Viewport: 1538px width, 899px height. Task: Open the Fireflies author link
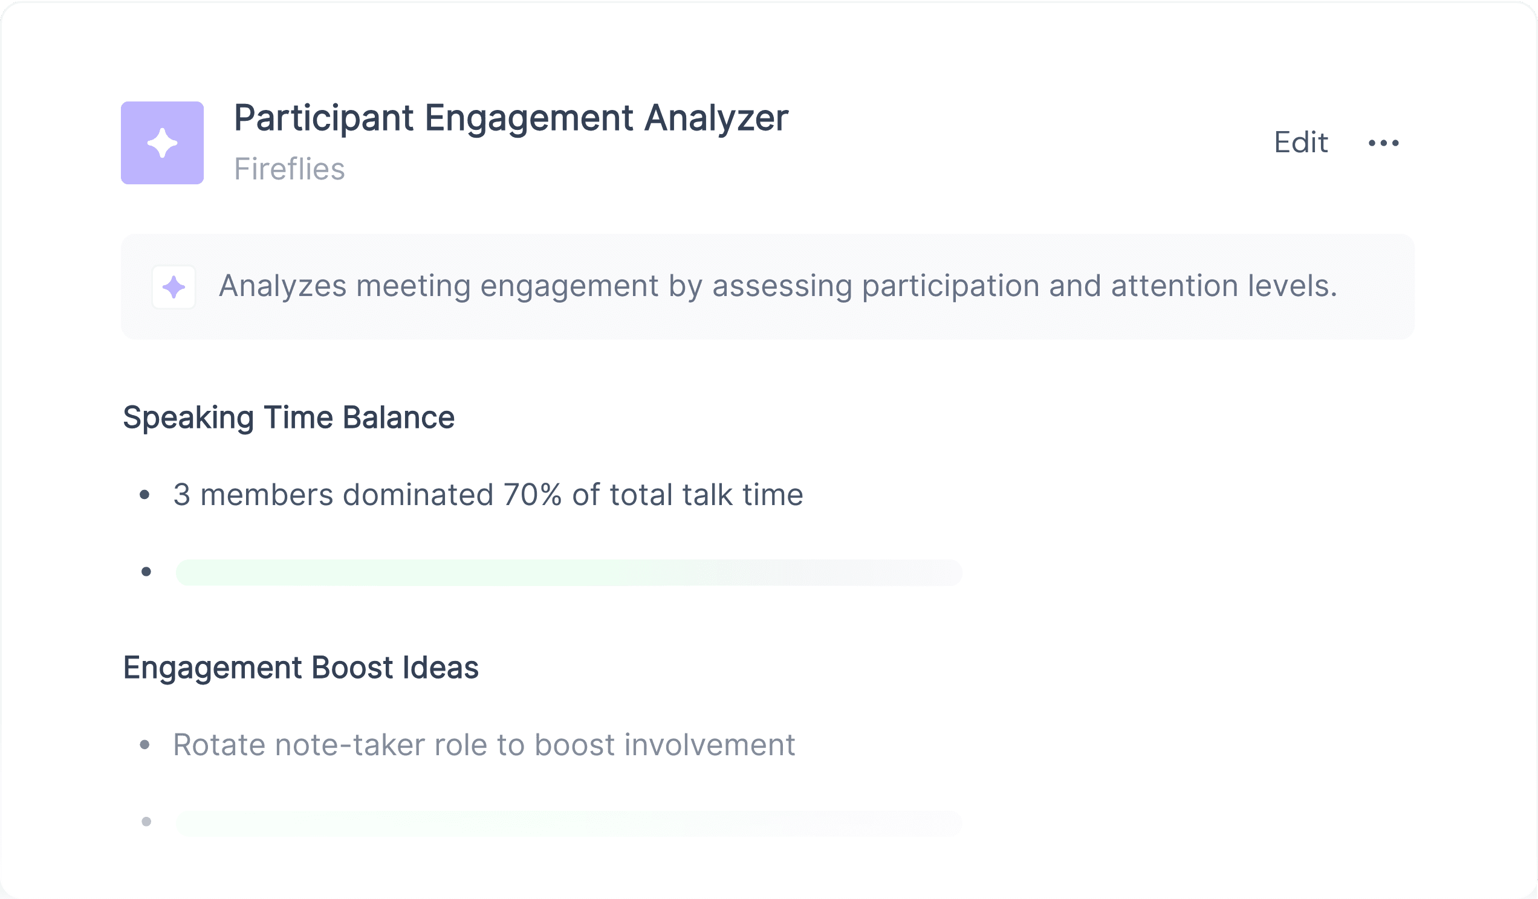coord(290,169)
